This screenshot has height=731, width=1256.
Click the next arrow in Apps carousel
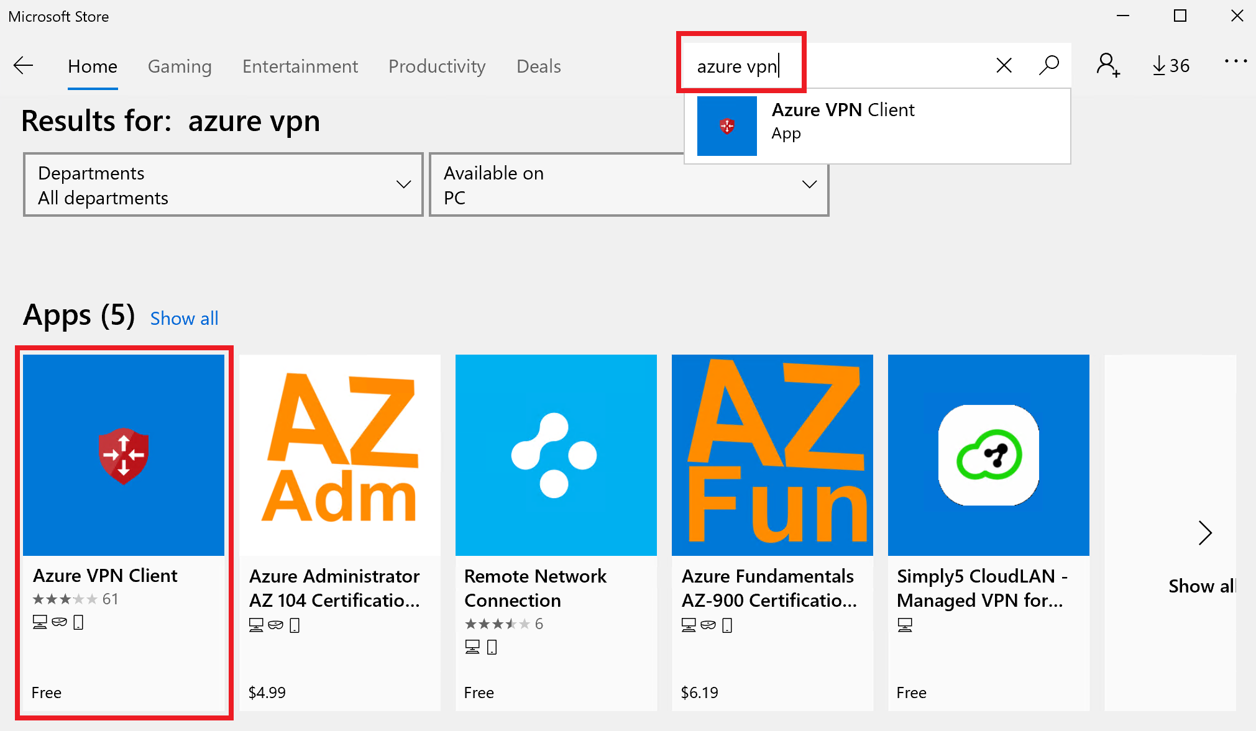coord(1204,533)
